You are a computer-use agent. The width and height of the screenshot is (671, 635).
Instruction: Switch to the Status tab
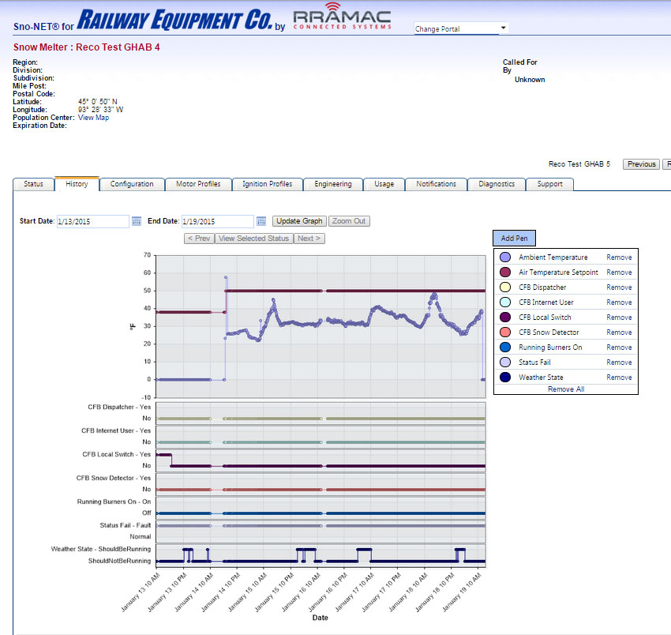point(33,184)
